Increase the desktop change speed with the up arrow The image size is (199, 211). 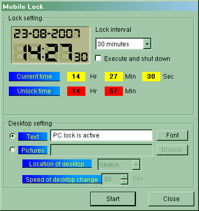124,177
